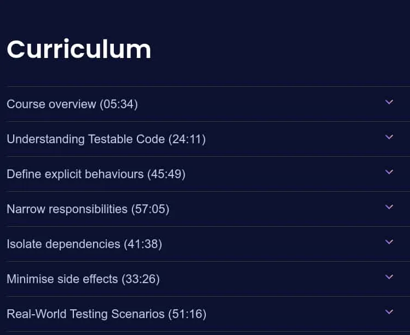Click the Curriculum heading
Image resolution: width=410 pixels, height=335 pixels.
pyautogui.click(x=79, y=49)
